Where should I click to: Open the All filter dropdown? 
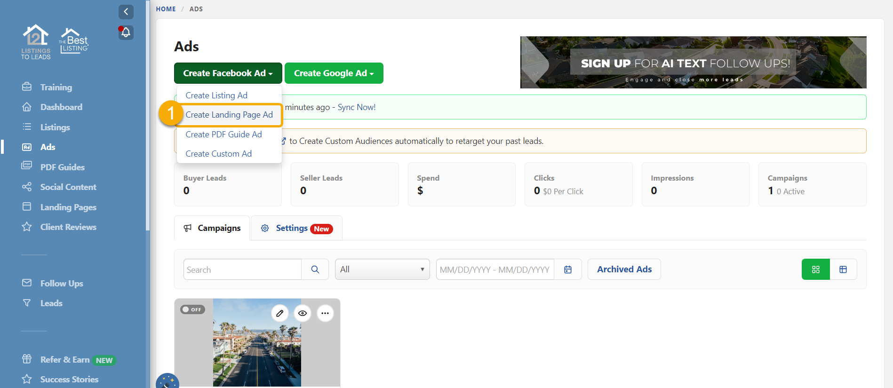point(382,269)
